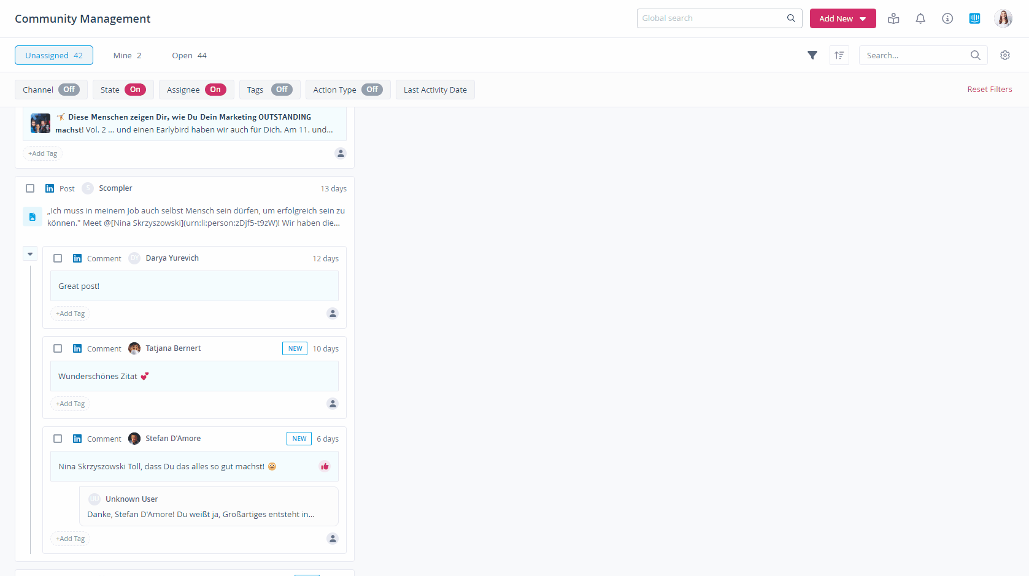
Task: Click the thumbs-up like icon on Stefan's comment
Action: [325, 466]
